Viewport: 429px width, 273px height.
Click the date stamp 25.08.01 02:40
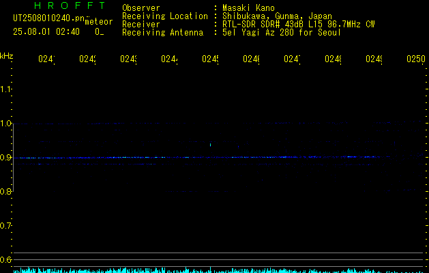tap(46, 32)
